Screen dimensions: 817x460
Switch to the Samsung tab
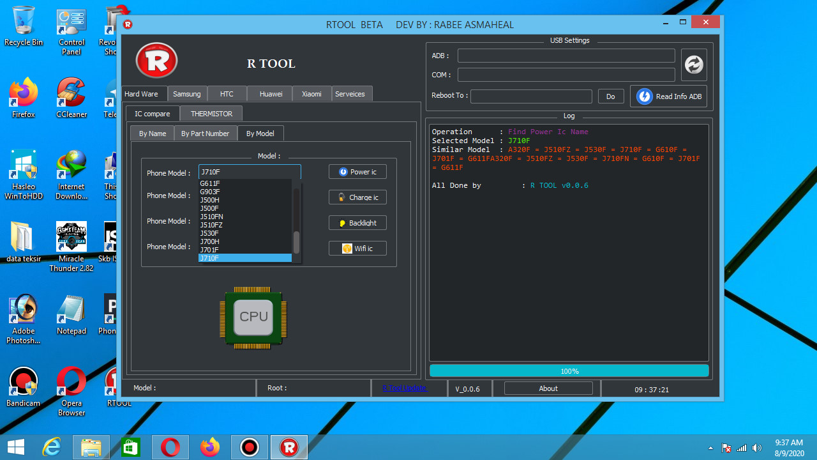(187, 94)
